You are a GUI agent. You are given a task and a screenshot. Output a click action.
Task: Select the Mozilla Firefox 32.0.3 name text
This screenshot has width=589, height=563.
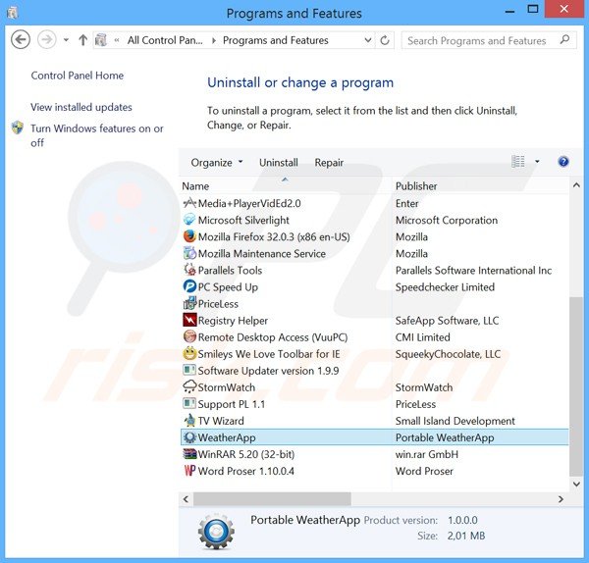(274, 236)
